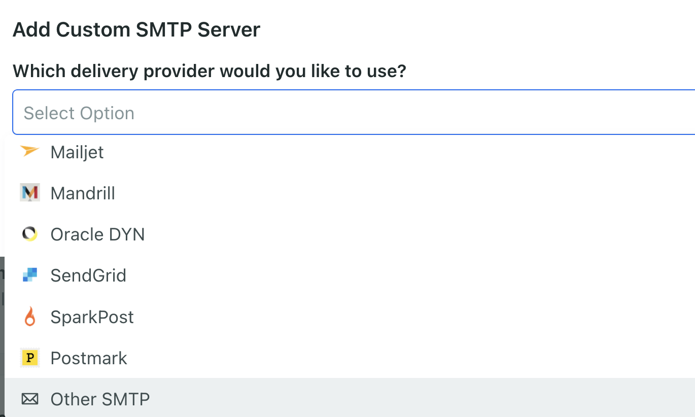Viewport: 695px width, 417px height.
Task: Click the Add Custom SMTP Server heading
Action: click(x=136, y=30)
